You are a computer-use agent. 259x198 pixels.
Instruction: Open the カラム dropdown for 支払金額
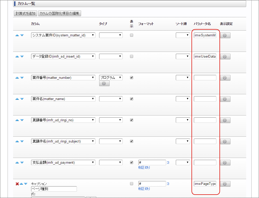pyautogui.click(x=63, y=162)
